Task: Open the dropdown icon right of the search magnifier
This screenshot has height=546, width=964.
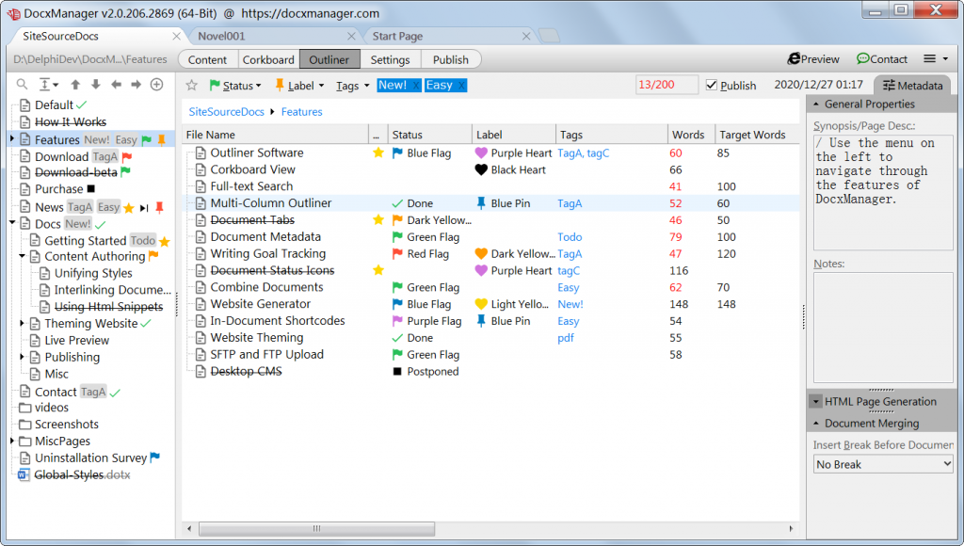Action: (49, 84)
